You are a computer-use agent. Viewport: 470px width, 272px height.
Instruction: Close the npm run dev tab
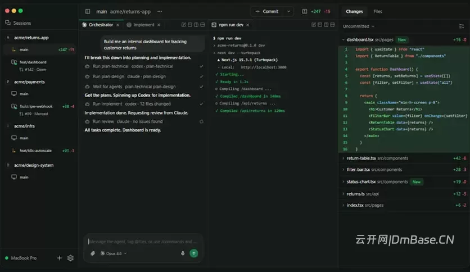247,25
